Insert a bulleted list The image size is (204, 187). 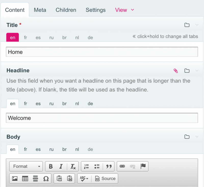pyautogui.click(x=97, y=166)
